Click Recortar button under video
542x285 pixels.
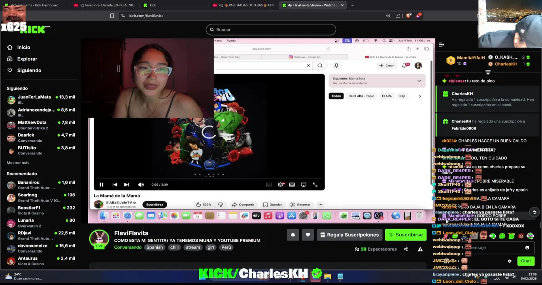click(x=300, y=204)
